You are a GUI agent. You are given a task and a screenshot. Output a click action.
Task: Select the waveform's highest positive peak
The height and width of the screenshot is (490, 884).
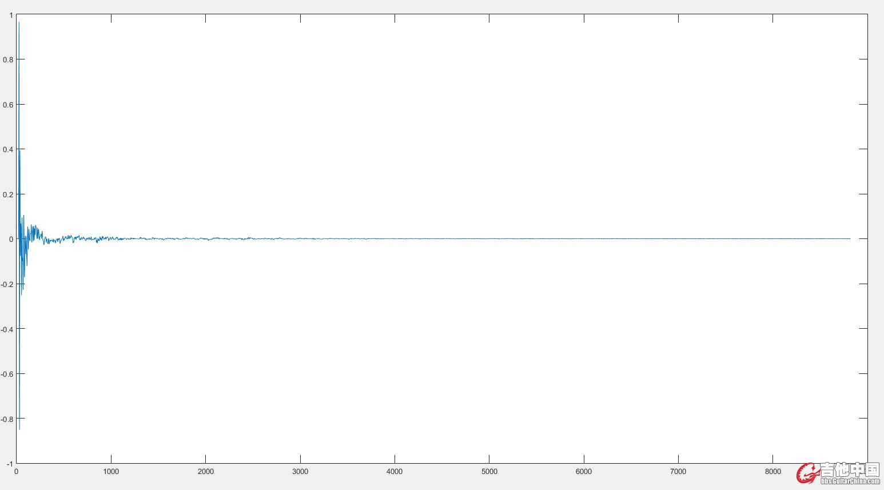point(19,23)
